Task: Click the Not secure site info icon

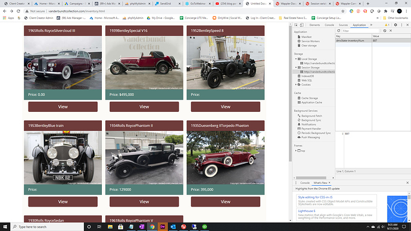Action: (27, 11)
